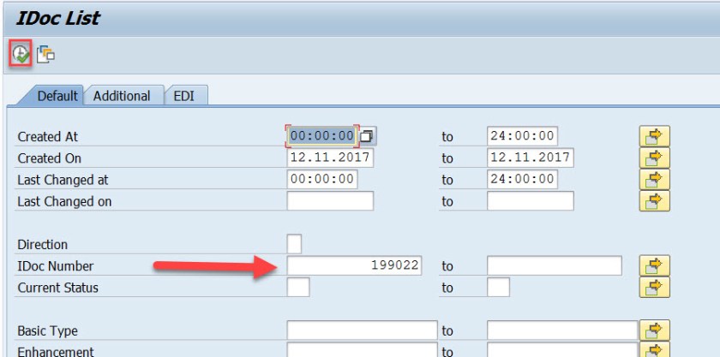Viewport: 720px width, 357px height.
Task: Open multiple selection for Last Changed at
Action: (x=654, y=180)
